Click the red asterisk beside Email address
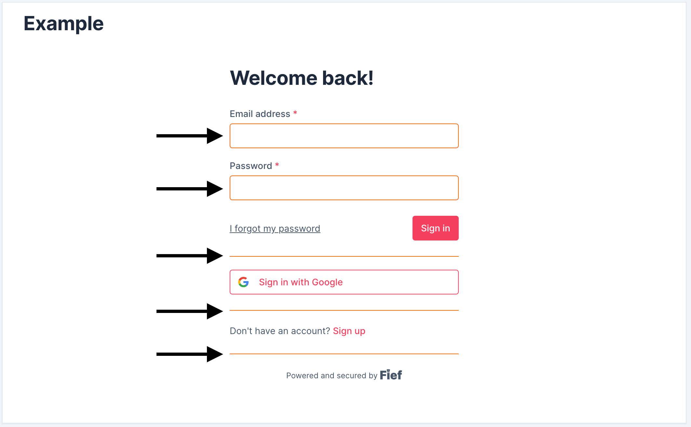 295,113
